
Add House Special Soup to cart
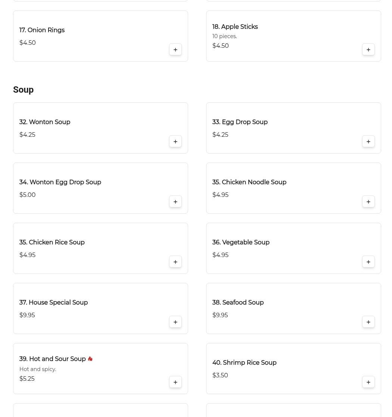click(175, 322)
